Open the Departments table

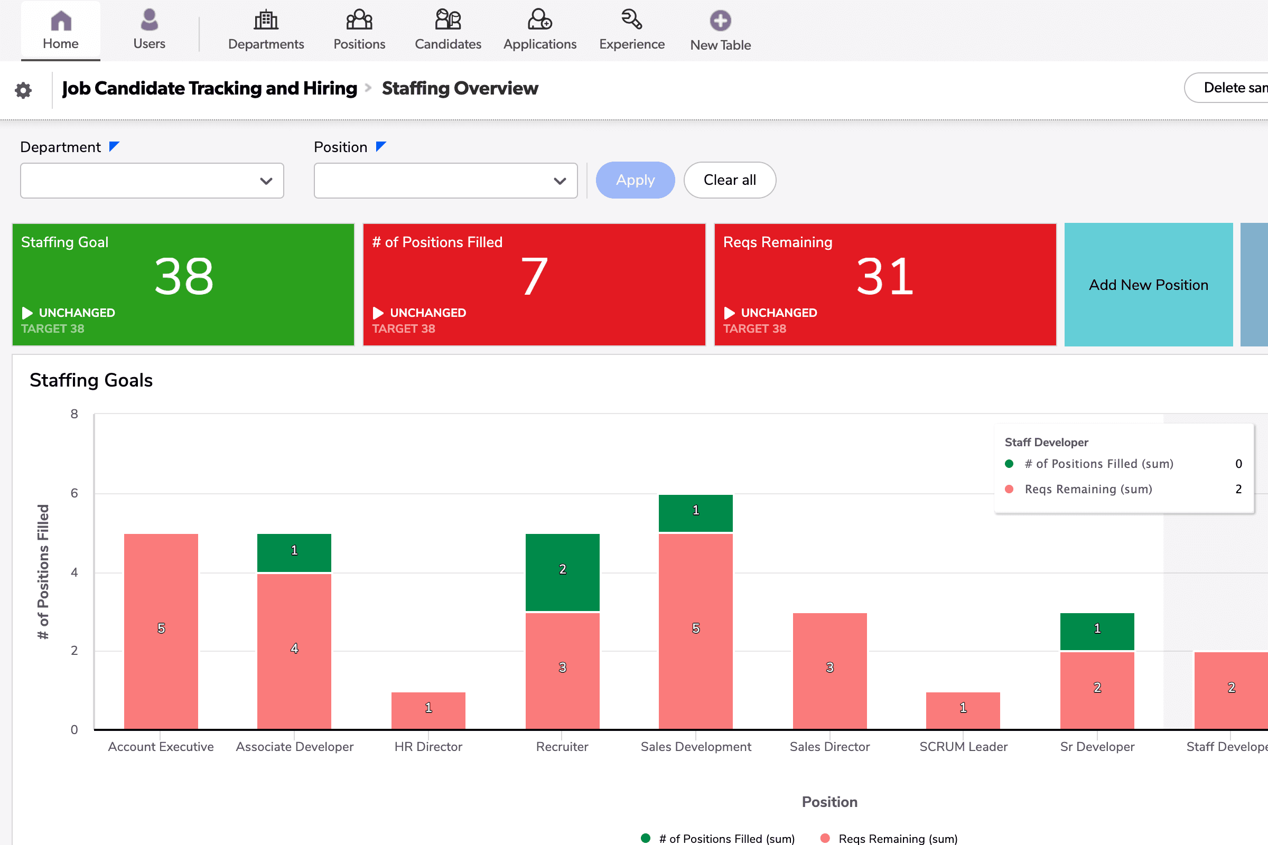pos(266,30)
